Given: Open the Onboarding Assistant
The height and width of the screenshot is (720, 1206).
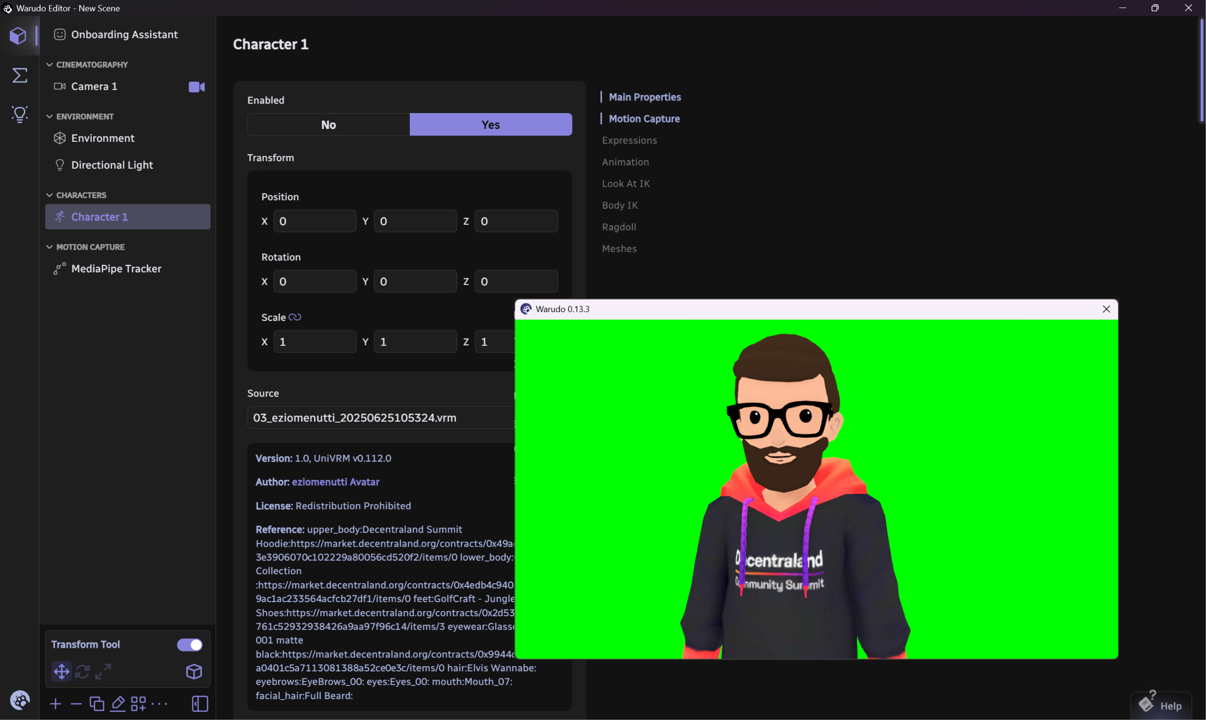Looking at the screenshot, I should click(x=127, y=34).
